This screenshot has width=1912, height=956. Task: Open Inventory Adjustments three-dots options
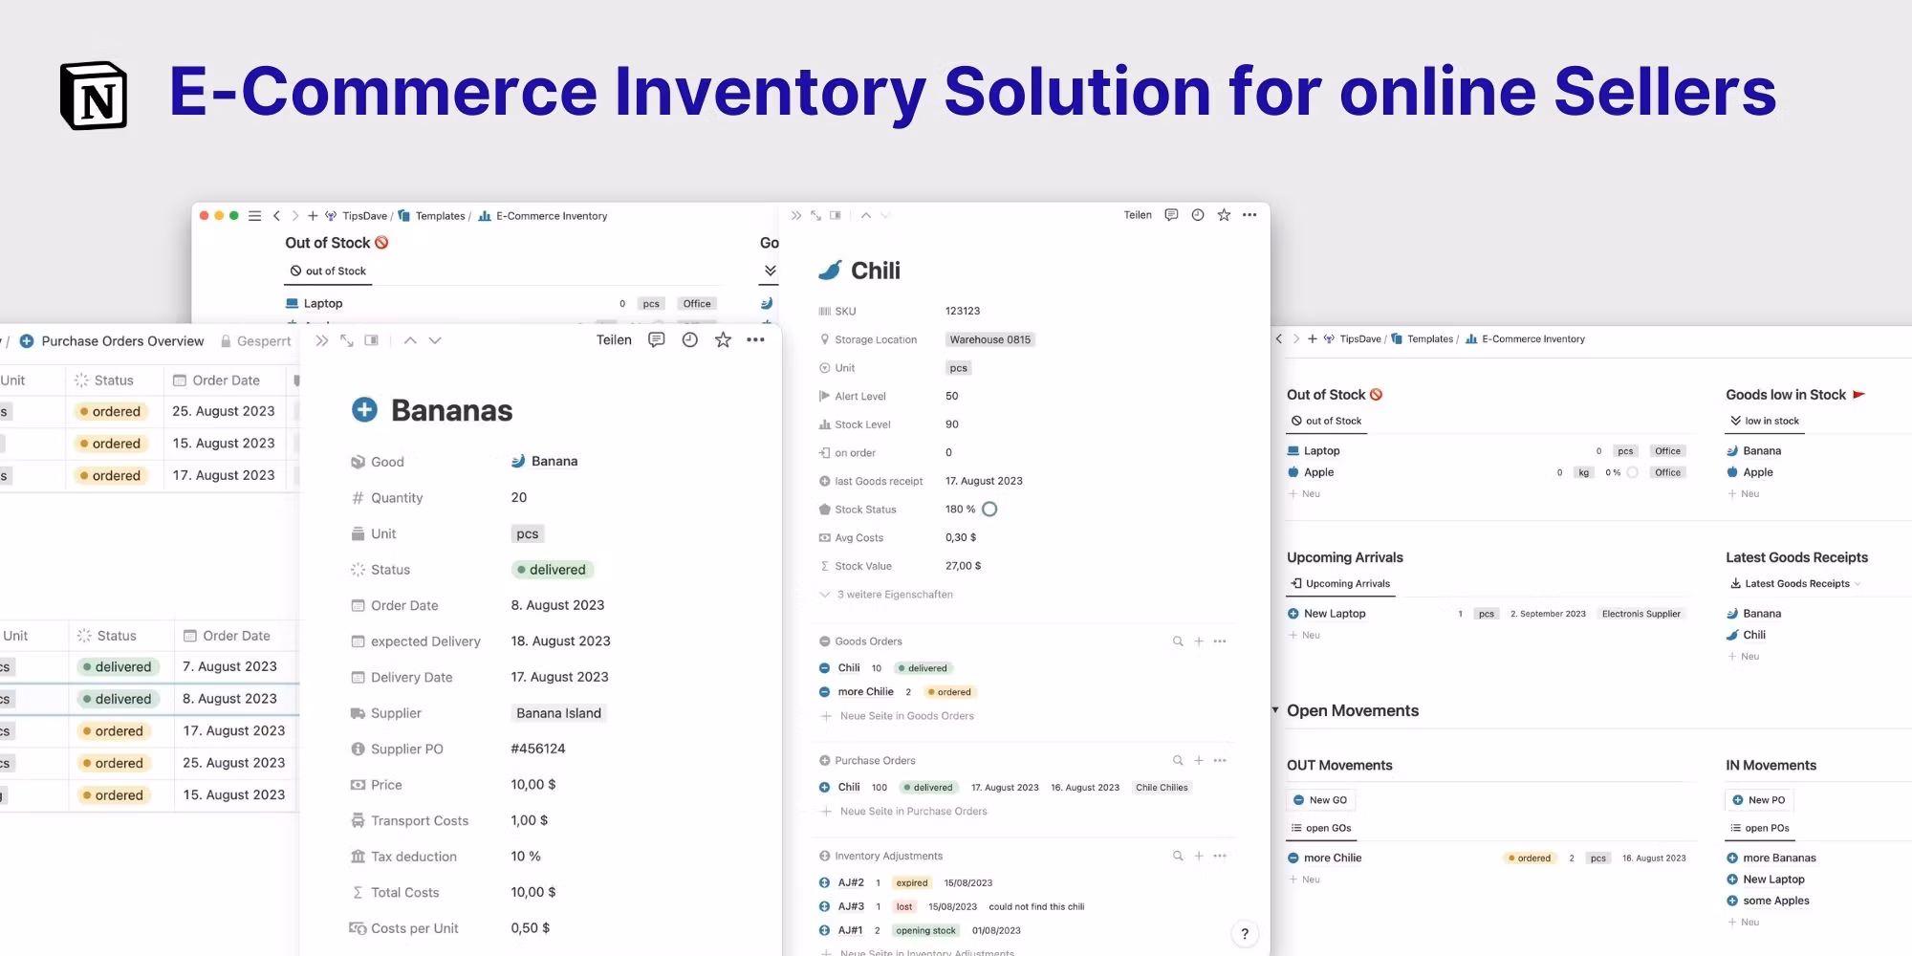(1220, 857)
